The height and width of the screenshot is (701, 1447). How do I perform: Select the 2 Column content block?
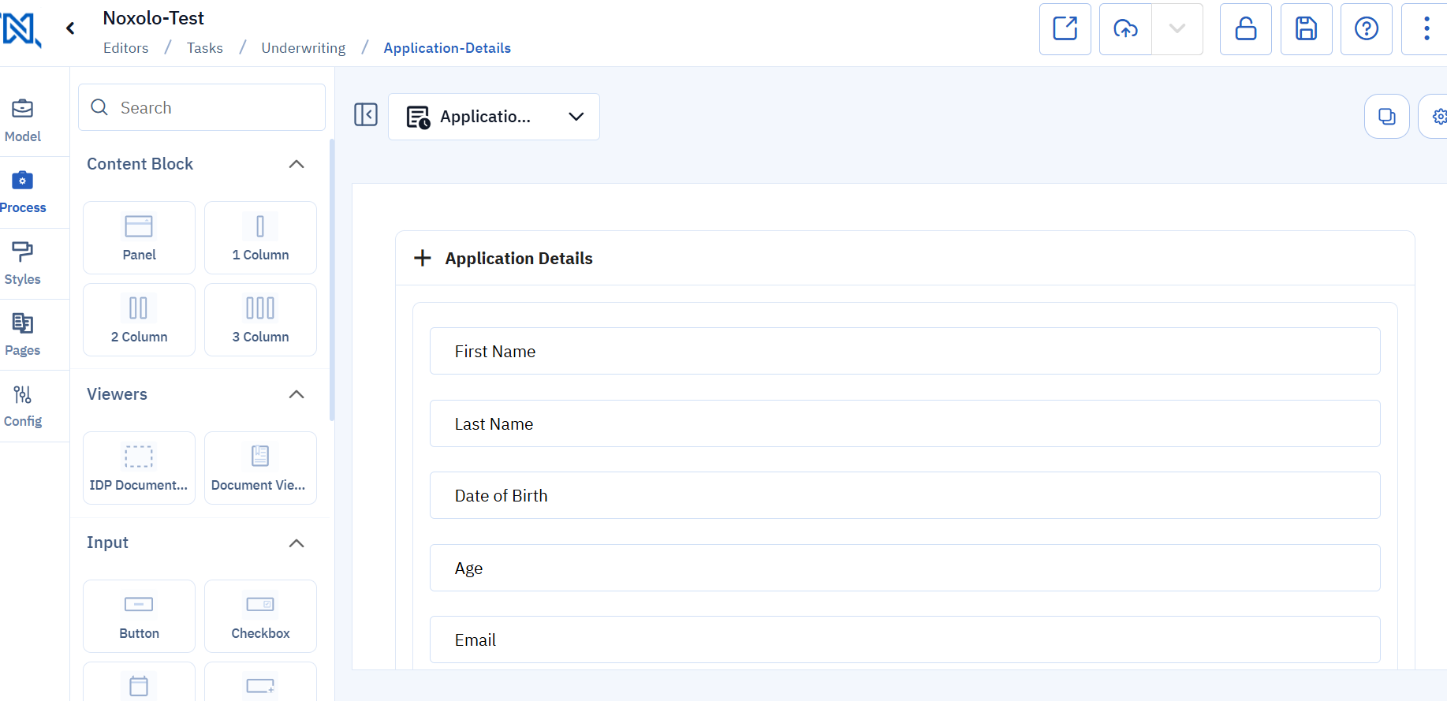pyautogui.click(x=139, y=319)
